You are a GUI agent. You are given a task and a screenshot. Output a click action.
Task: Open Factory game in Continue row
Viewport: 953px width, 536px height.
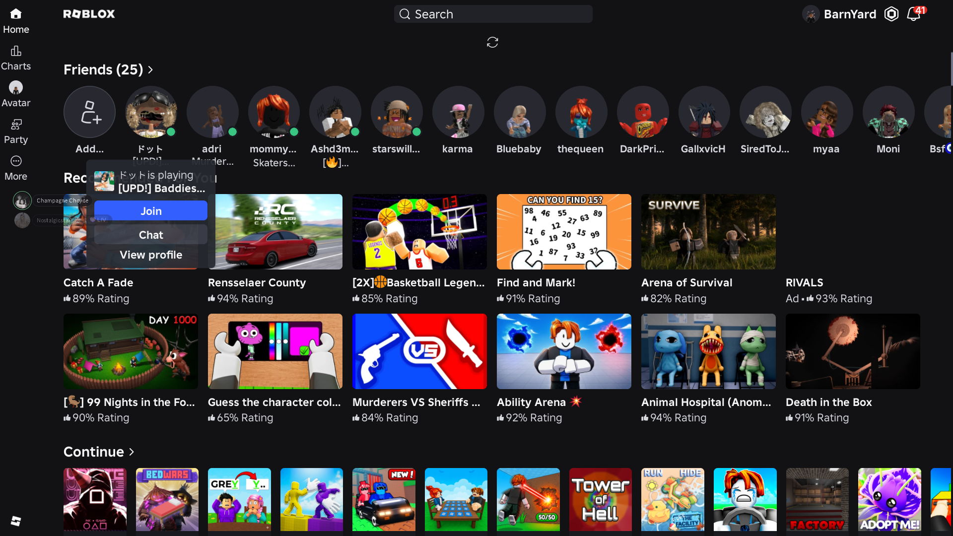coord(817,499)
